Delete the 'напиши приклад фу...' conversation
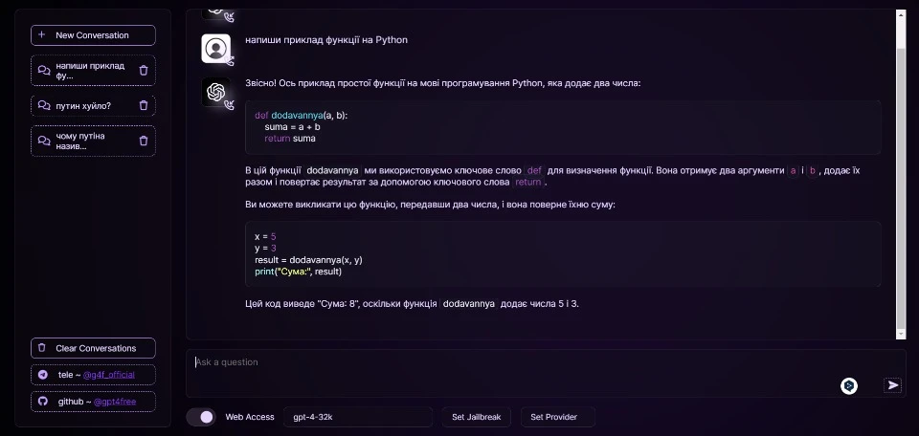This screenshot has height=436, width=919. coord(144,70)
